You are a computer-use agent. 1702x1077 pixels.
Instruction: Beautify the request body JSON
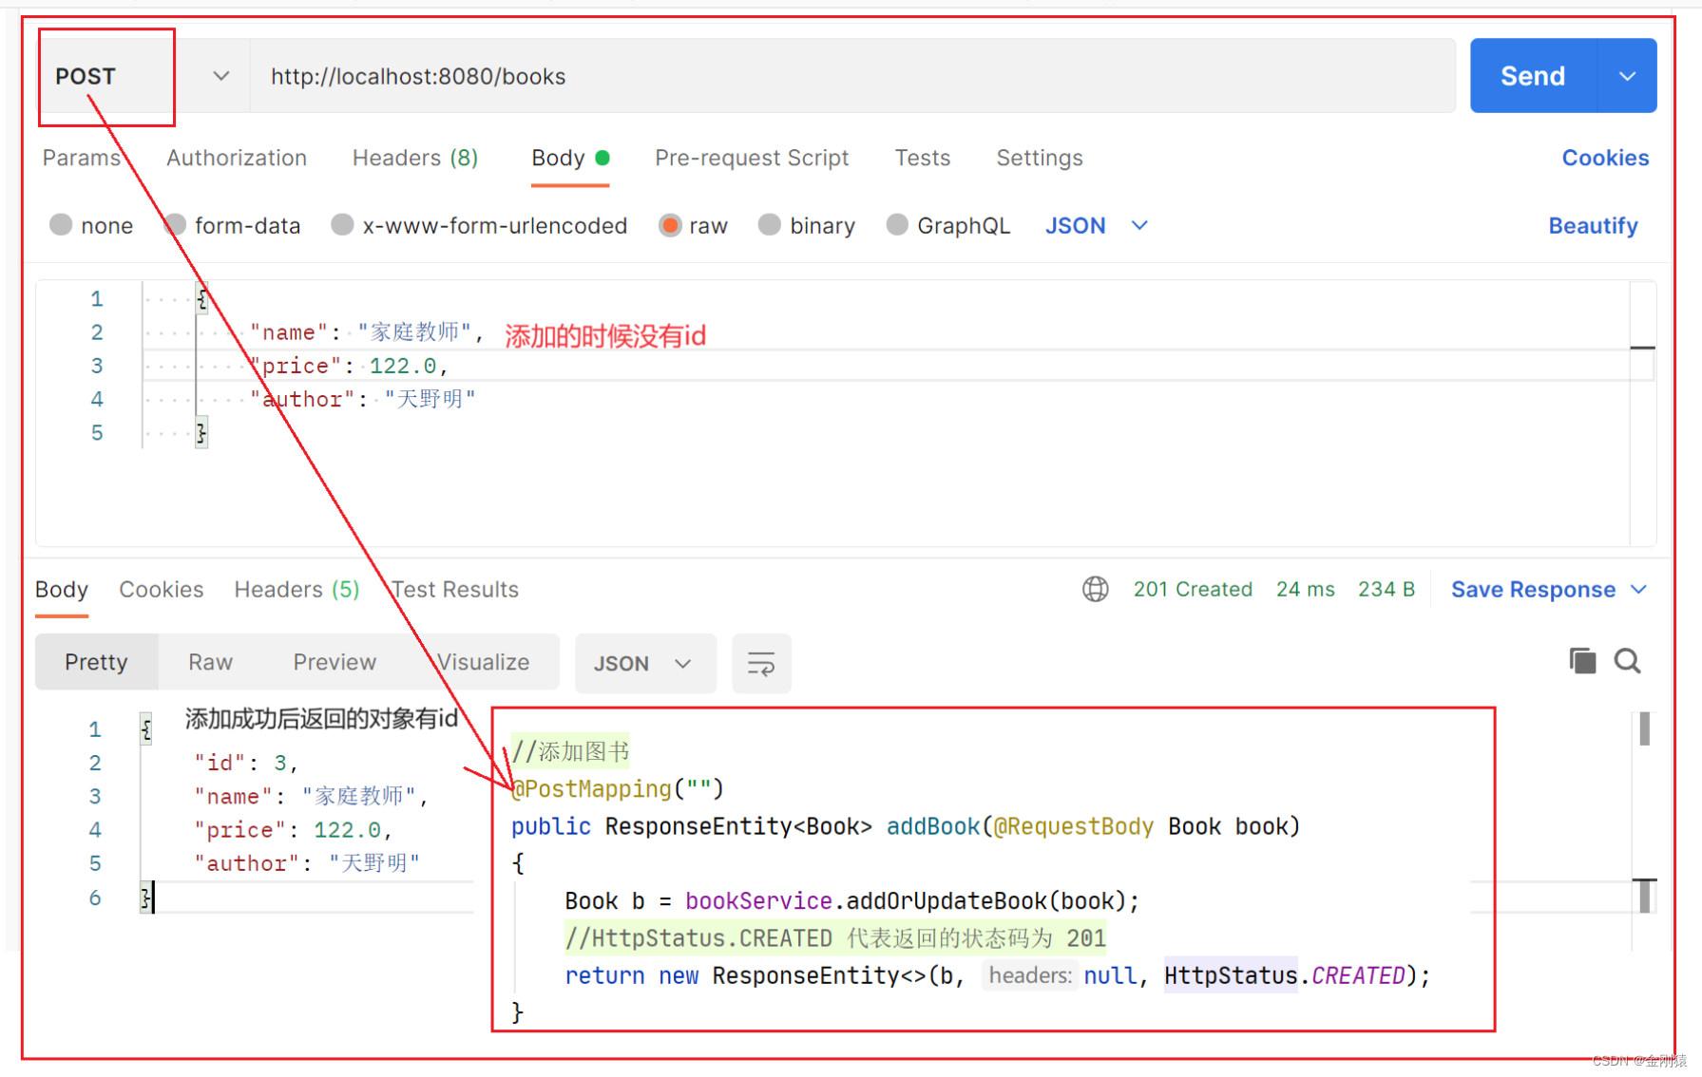click(1593, 225)
